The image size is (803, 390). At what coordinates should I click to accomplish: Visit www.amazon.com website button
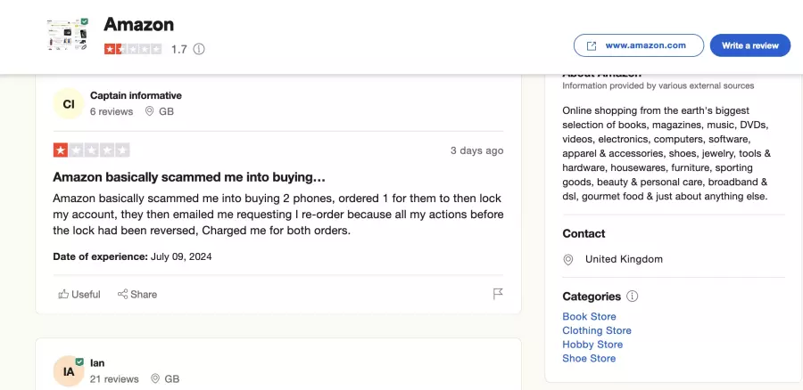[639, 45]
